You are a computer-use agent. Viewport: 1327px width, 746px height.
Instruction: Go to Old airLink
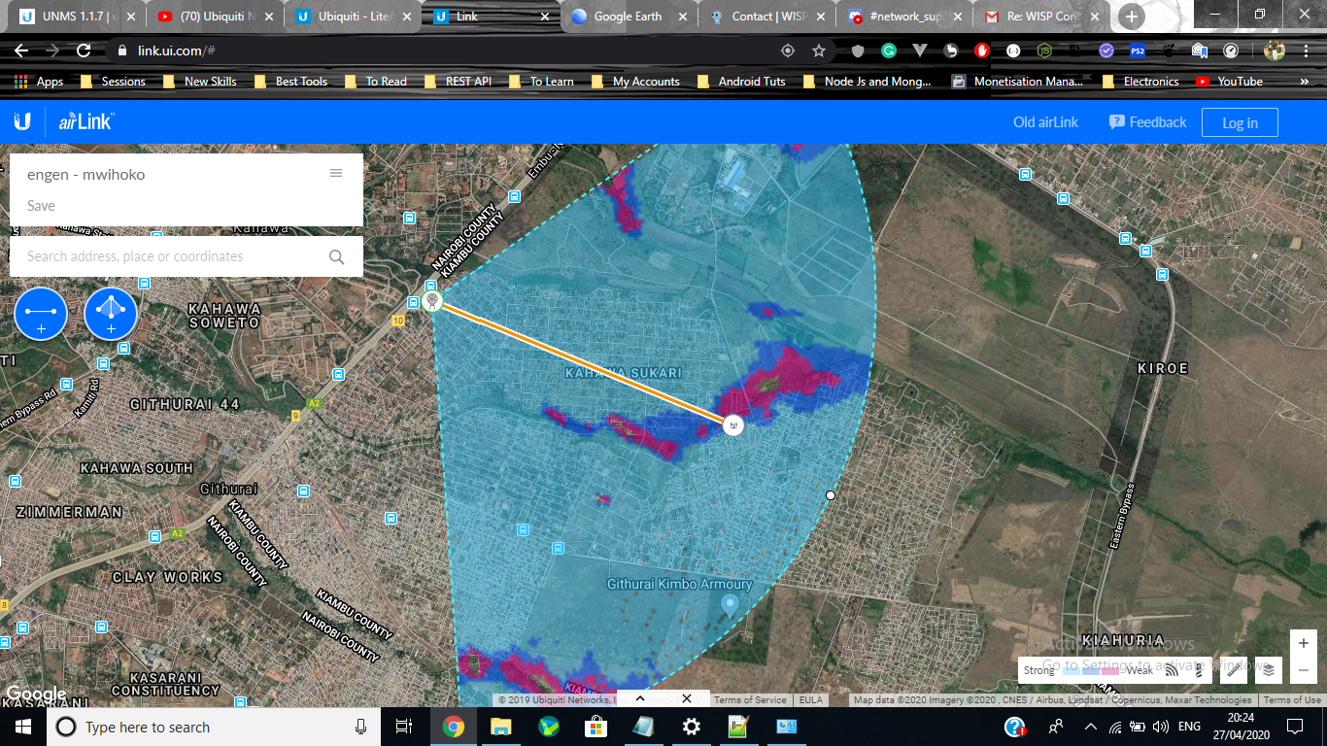click(x=1046, y=122)
